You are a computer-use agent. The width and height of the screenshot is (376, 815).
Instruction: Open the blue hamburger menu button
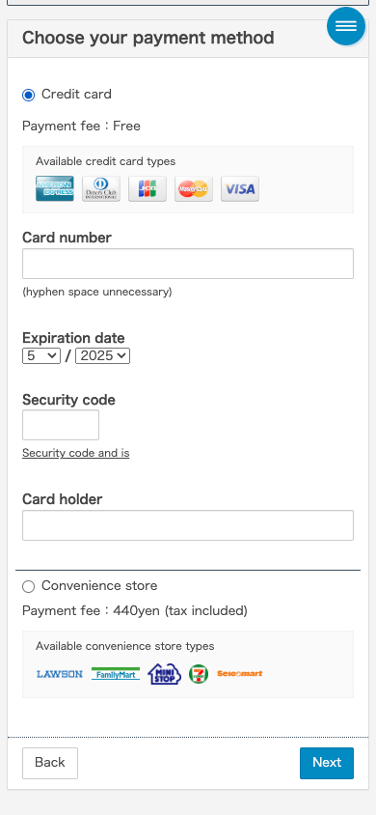pyautogui.click(x=346, y=26)
